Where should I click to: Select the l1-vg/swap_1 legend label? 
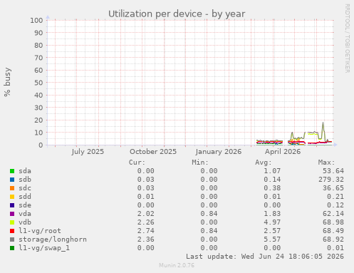coord(44,248)
